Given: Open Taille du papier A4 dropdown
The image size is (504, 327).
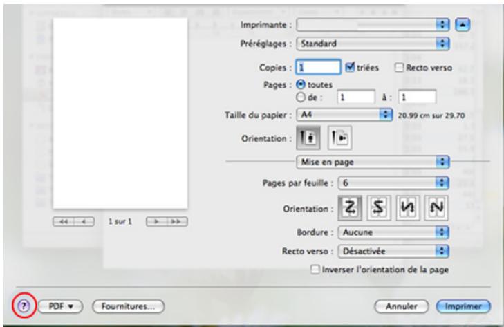Looking at the screenshot, I should (344, 115).
